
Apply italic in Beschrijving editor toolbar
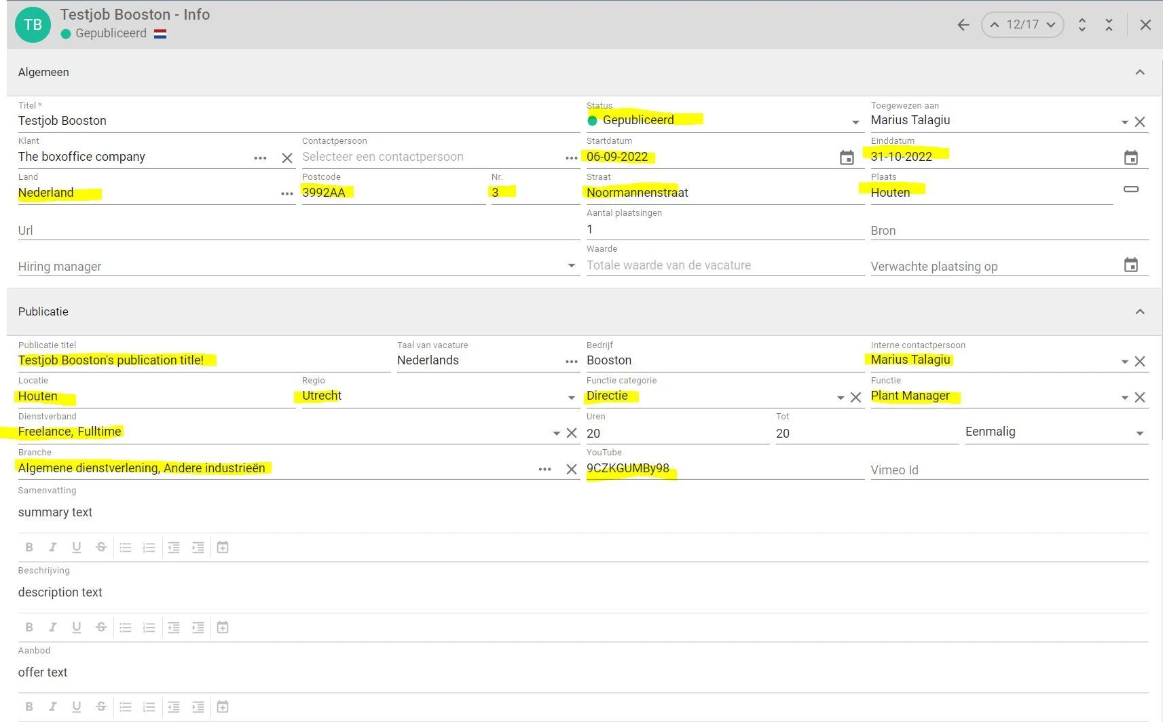(x=53, y=628)
